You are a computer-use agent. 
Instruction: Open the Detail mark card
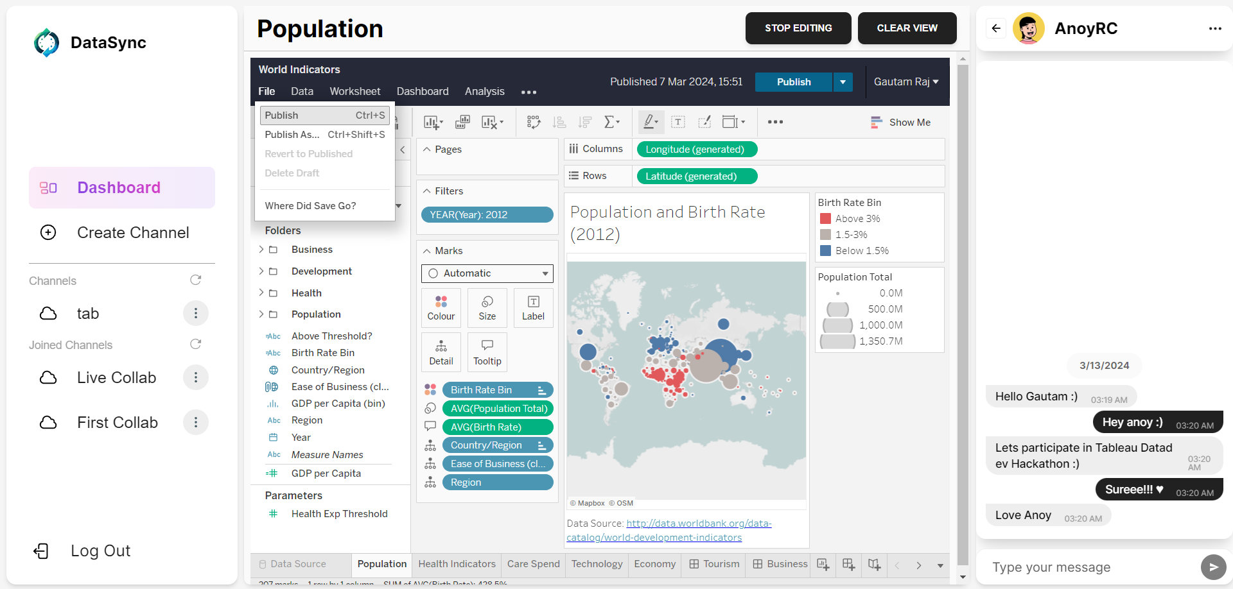click(441, 353)
